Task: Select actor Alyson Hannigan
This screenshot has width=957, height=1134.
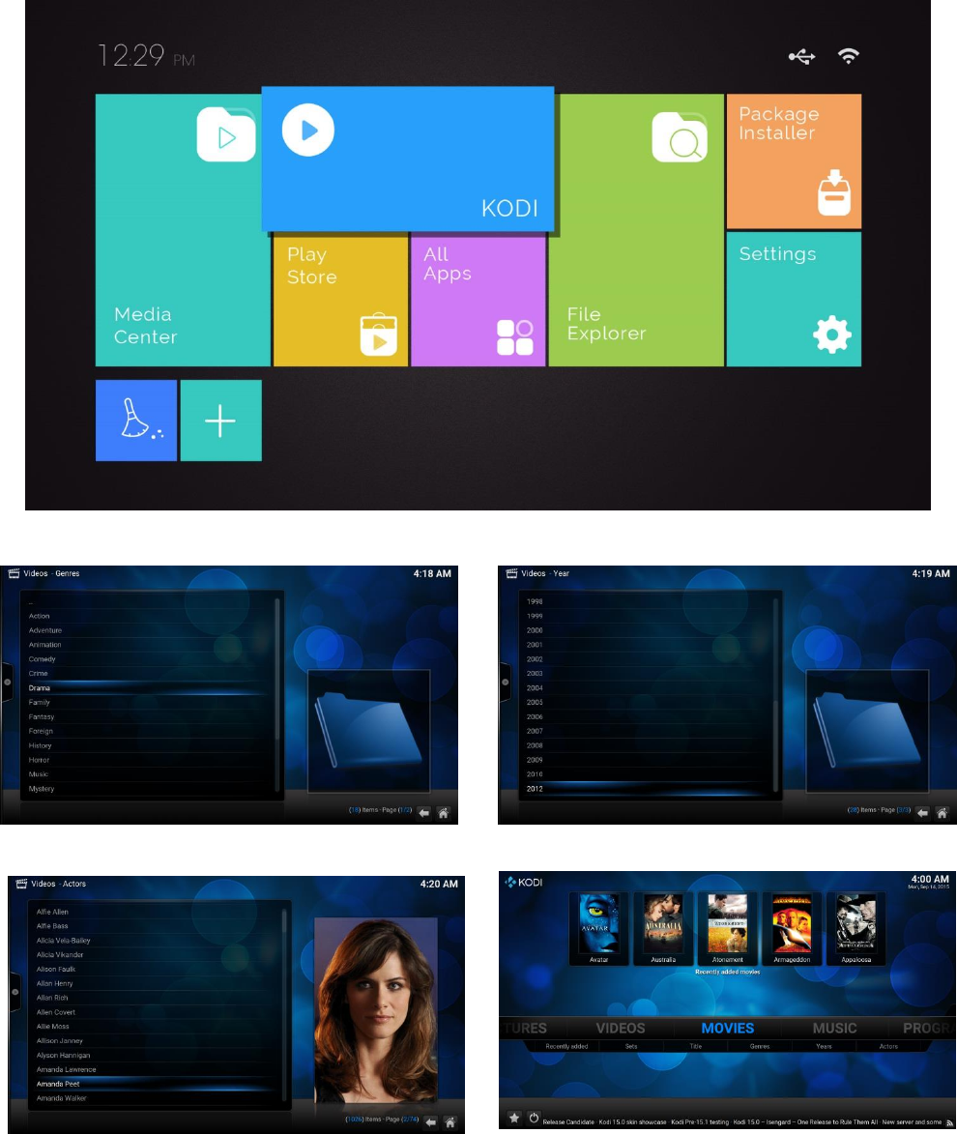Action: (156, 1055)
